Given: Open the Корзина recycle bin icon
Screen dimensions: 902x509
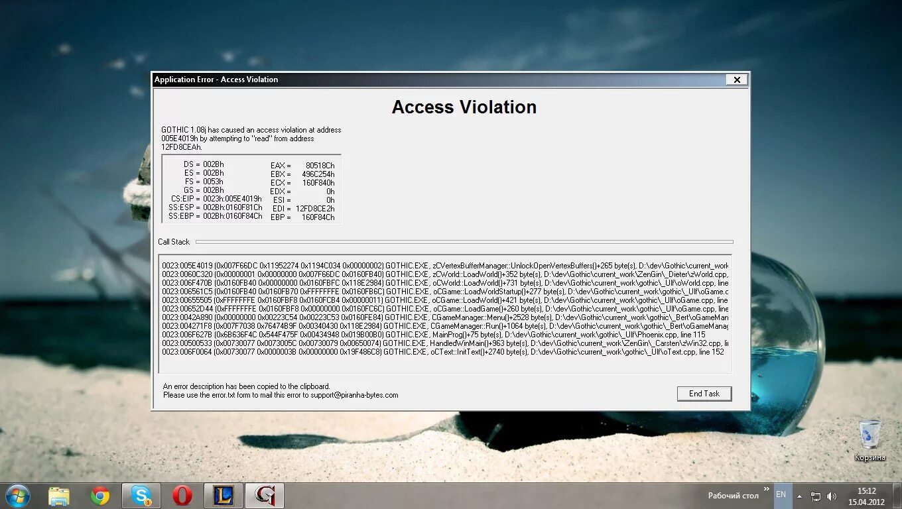Looking at the screenshot, I should (870, 440).
